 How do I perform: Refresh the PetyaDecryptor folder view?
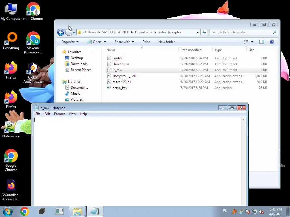click(x=204, y=32)
